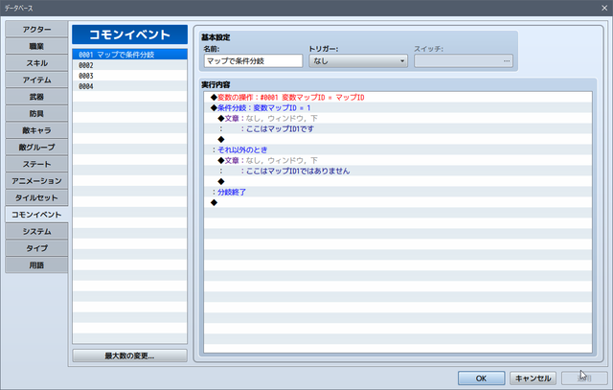
Task: Select the コモンイベント tab
Action: [36, 215]
